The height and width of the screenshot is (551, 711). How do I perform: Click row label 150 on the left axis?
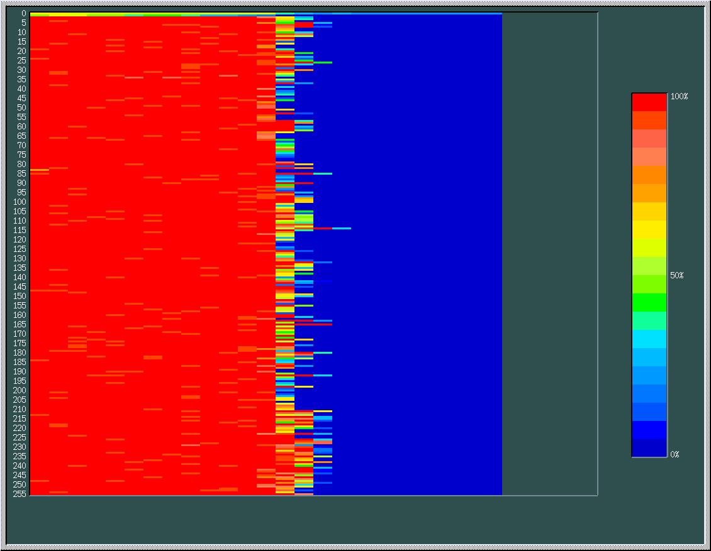click(x=20, y=296)
